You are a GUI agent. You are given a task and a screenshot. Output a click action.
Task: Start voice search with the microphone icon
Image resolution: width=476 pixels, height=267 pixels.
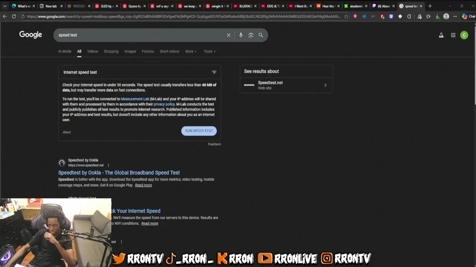coord(241,35)
